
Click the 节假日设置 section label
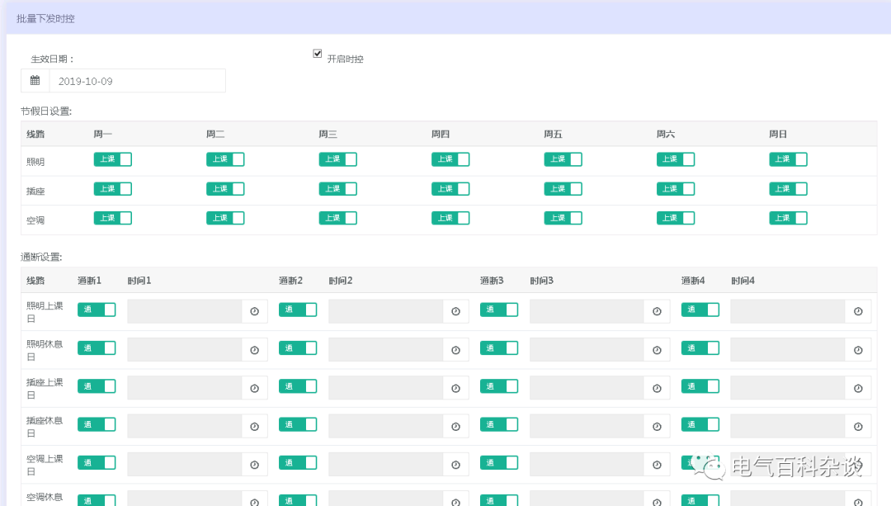pyautogui.click(x=46, y=111)
